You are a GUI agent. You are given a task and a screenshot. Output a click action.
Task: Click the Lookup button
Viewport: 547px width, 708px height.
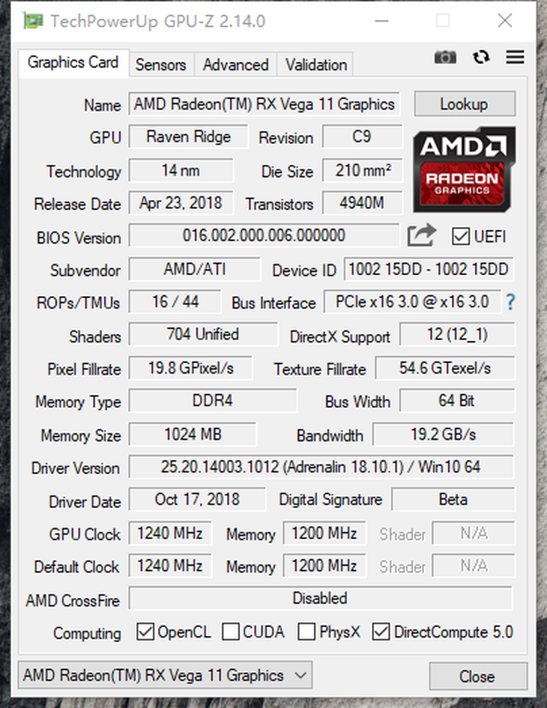pyautogui.click(x=465, y=104)
